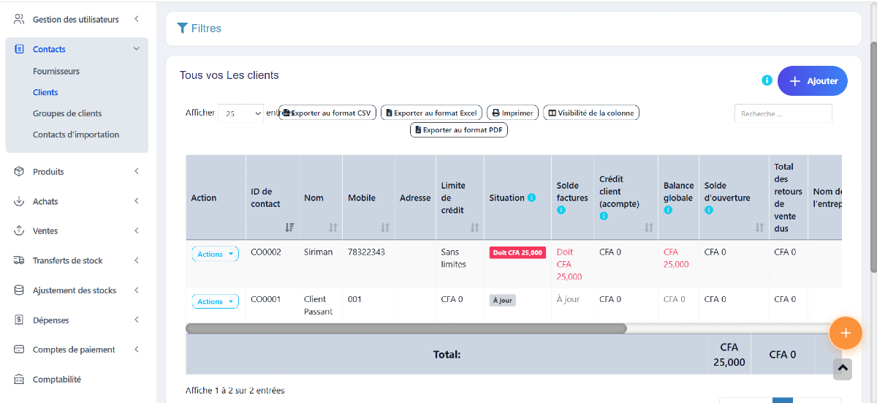Open Contacts d'importation submenu item
Viewport: 877px width, 403px height.
coord(76,135)
